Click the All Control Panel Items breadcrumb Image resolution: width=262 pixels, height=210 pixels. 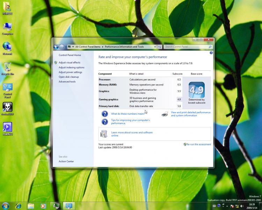[x=88, y=47]
